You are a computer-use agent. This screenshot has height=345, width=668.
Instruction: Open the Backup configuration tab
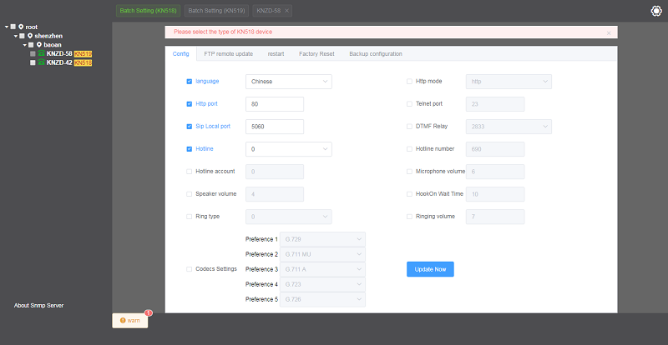tap(376, 53)
